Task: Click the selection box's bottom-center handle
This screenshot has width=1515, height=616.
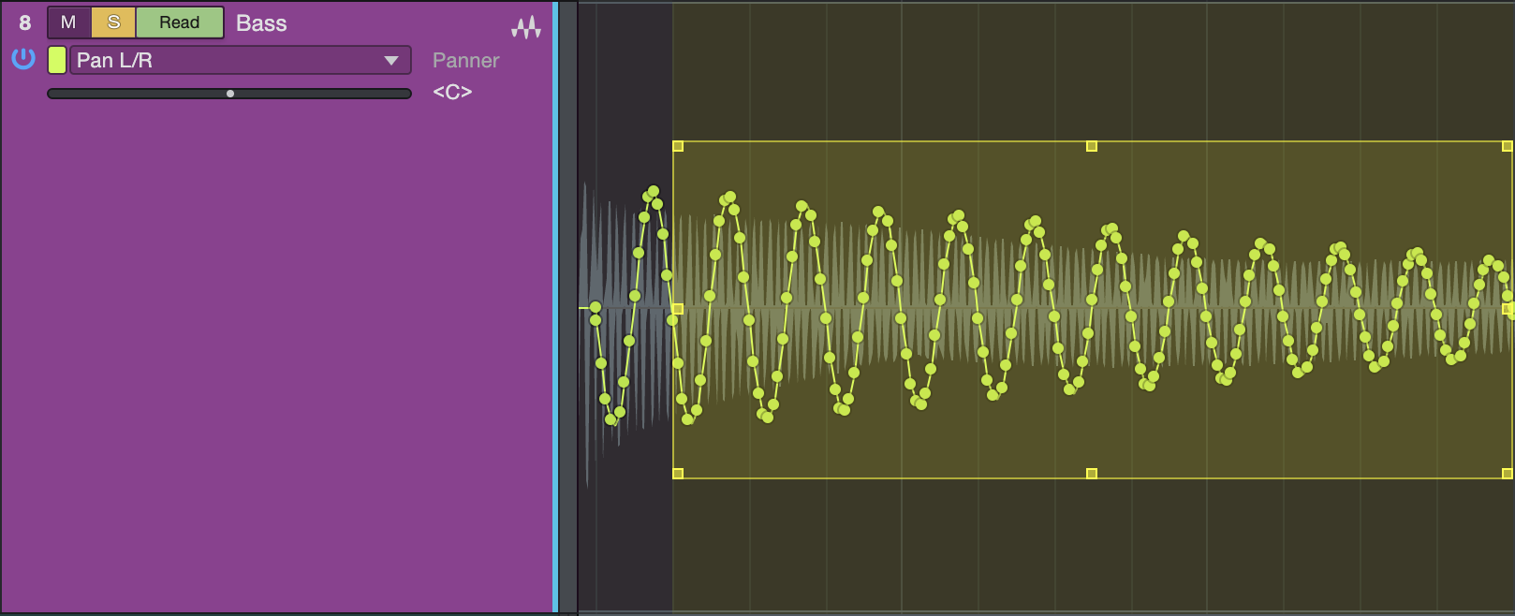Action: [1091, 474]
